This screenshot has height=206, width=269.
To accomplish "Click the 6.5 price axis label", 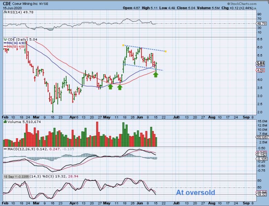I will tap(260, 39).
